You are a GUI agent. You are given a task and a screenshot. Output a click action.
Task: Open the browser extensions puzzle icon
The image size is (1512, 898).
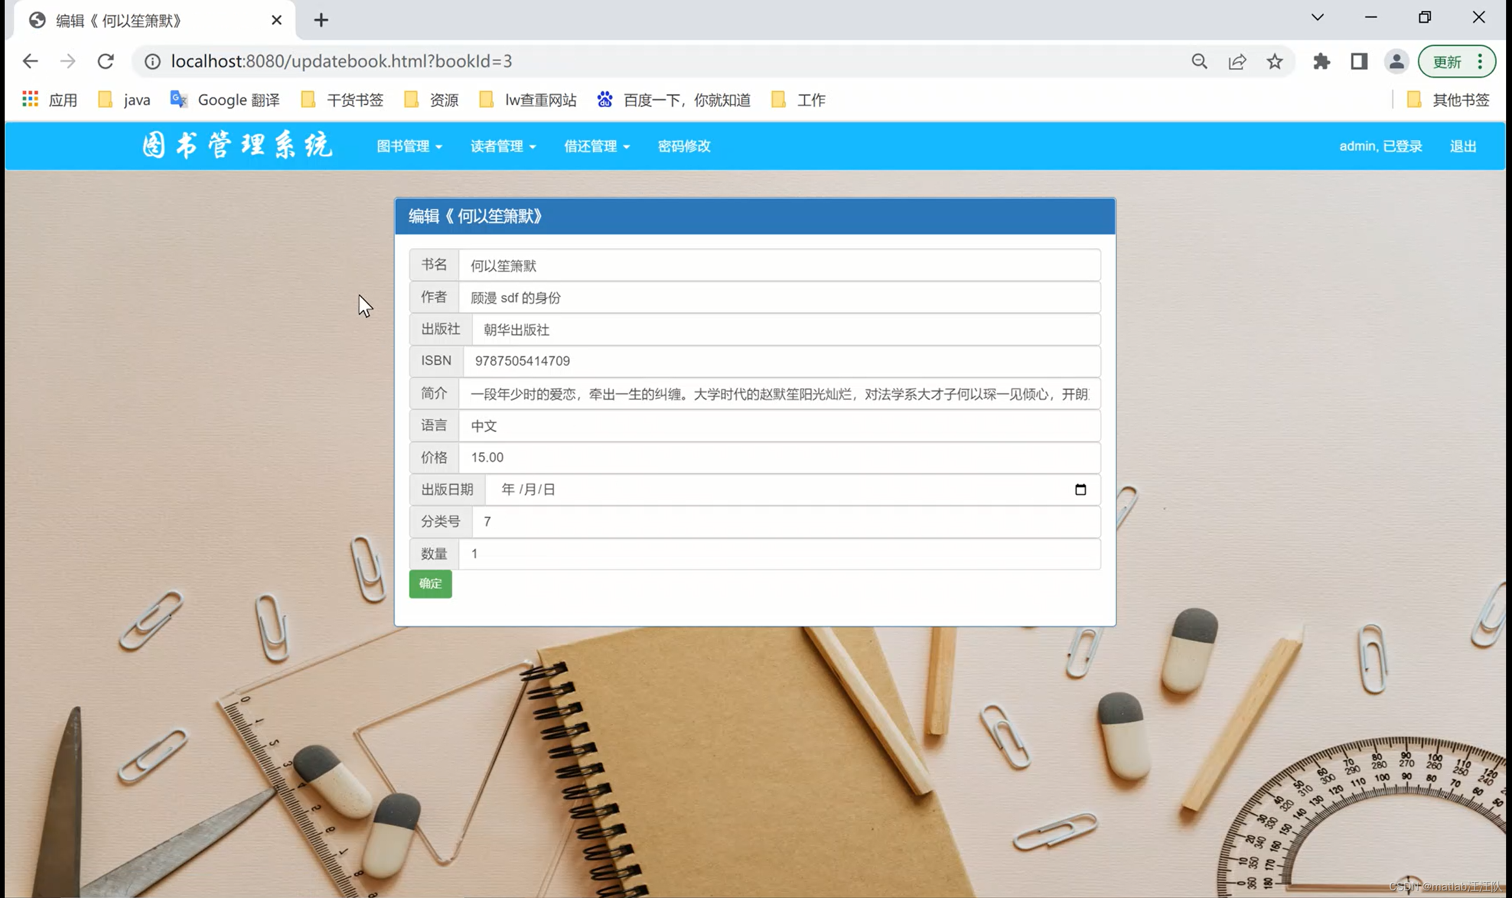coord(1321,61)
